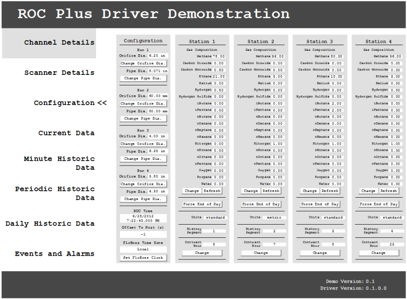Click Station 1 Units field standard
The image size is (407, 299).
point(215,218)
